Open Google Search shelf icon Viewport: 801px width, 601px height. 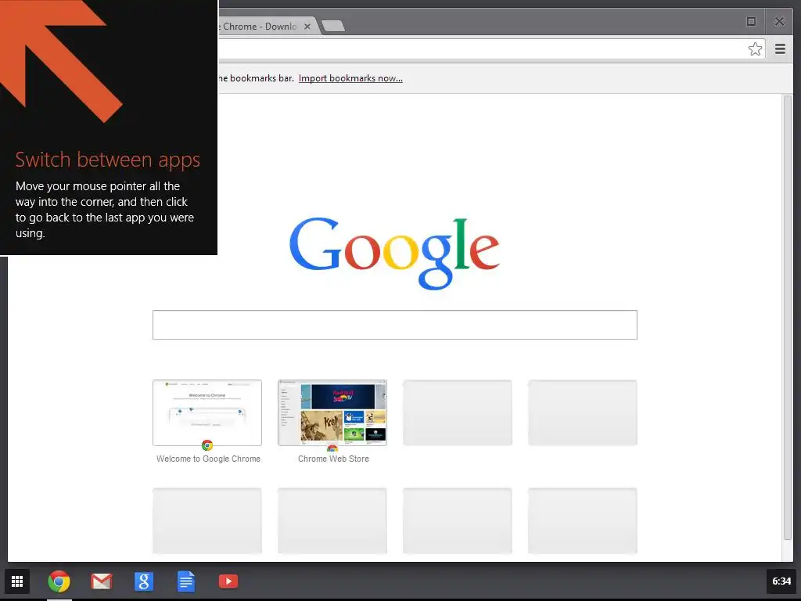click(x=144, y=581)
